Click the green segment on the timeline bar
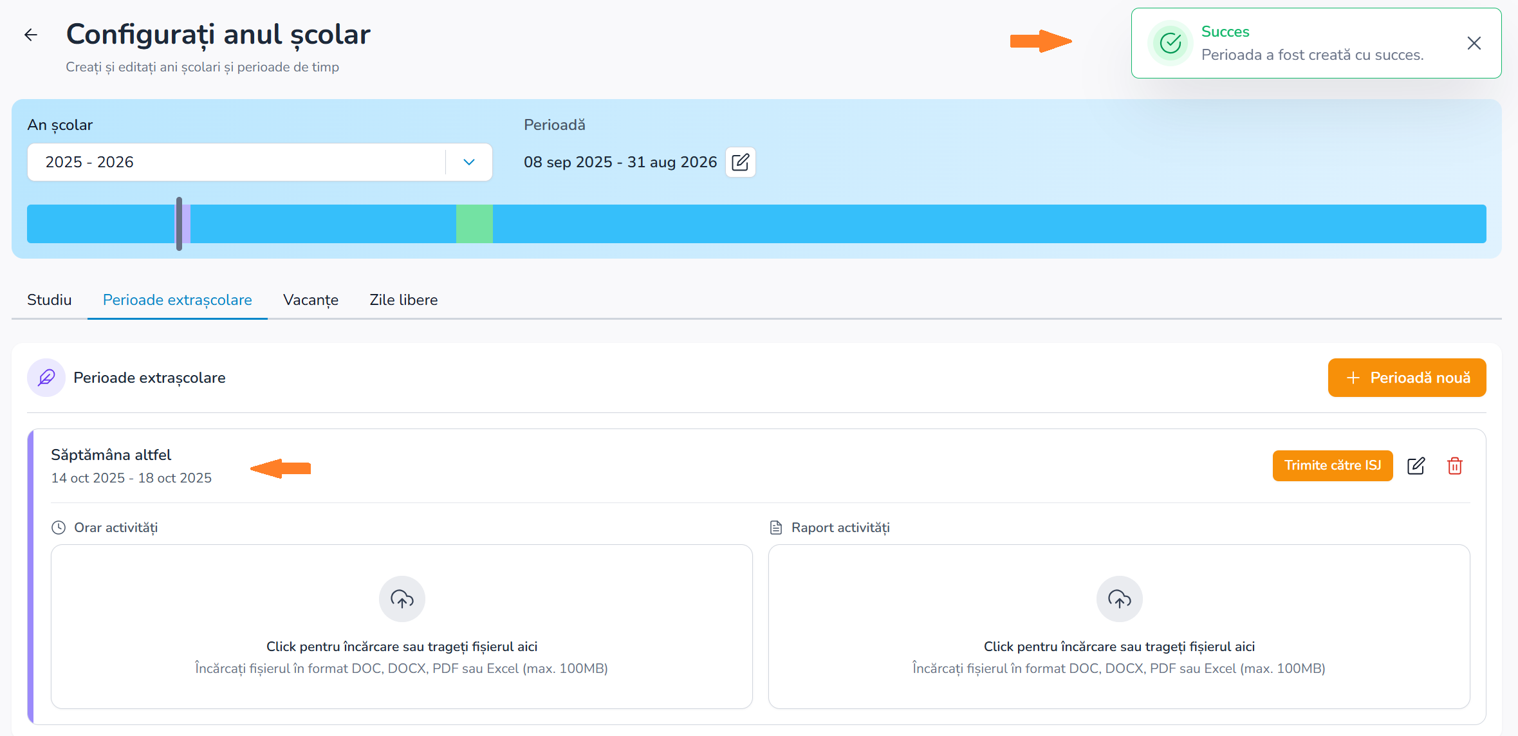The height and width of the screenshot is (736, 1518). point(474,224)
